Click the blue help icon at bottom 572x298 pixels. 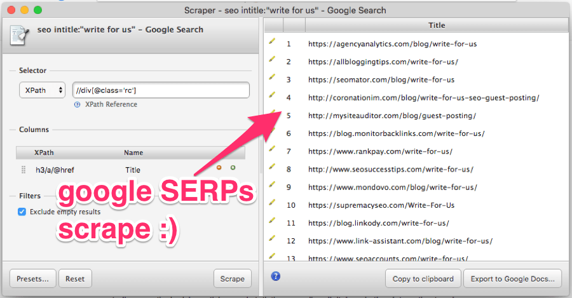click(275, 276)
